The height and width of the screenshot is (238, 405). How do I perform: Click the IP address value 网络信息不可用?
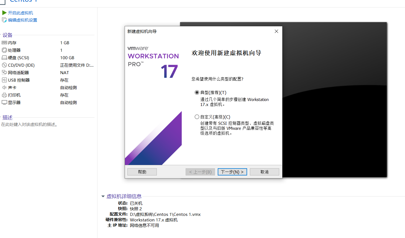[144, 225]
